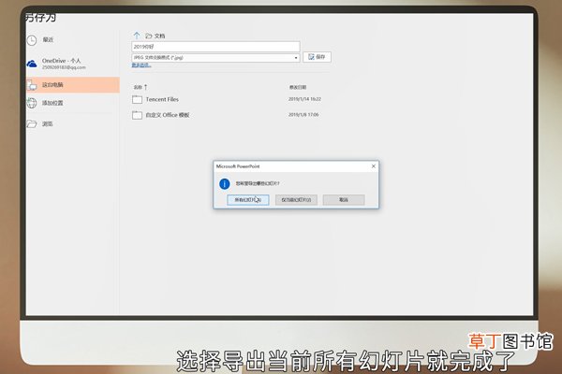Open the Browse (浏览) folder icon
This screenshot has width=562, height=374.
[x=32, y=123]
